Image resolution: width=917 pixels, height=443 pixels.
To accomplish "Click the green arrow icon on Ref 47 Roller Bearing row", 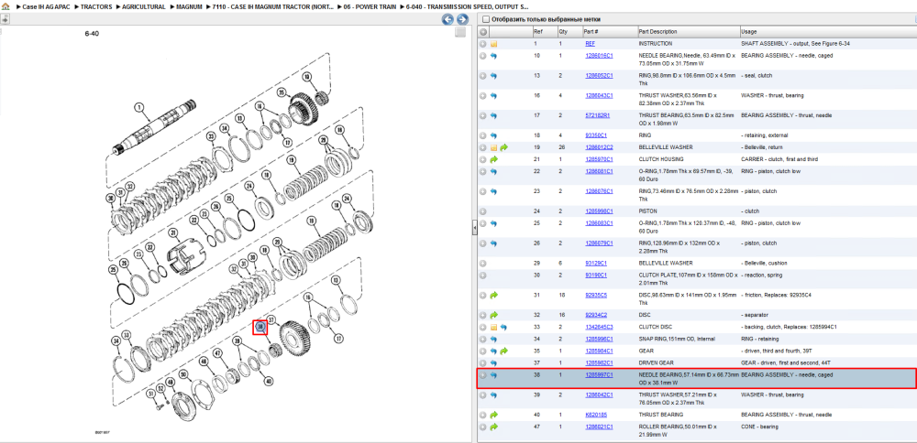I will tap(493, 427).
